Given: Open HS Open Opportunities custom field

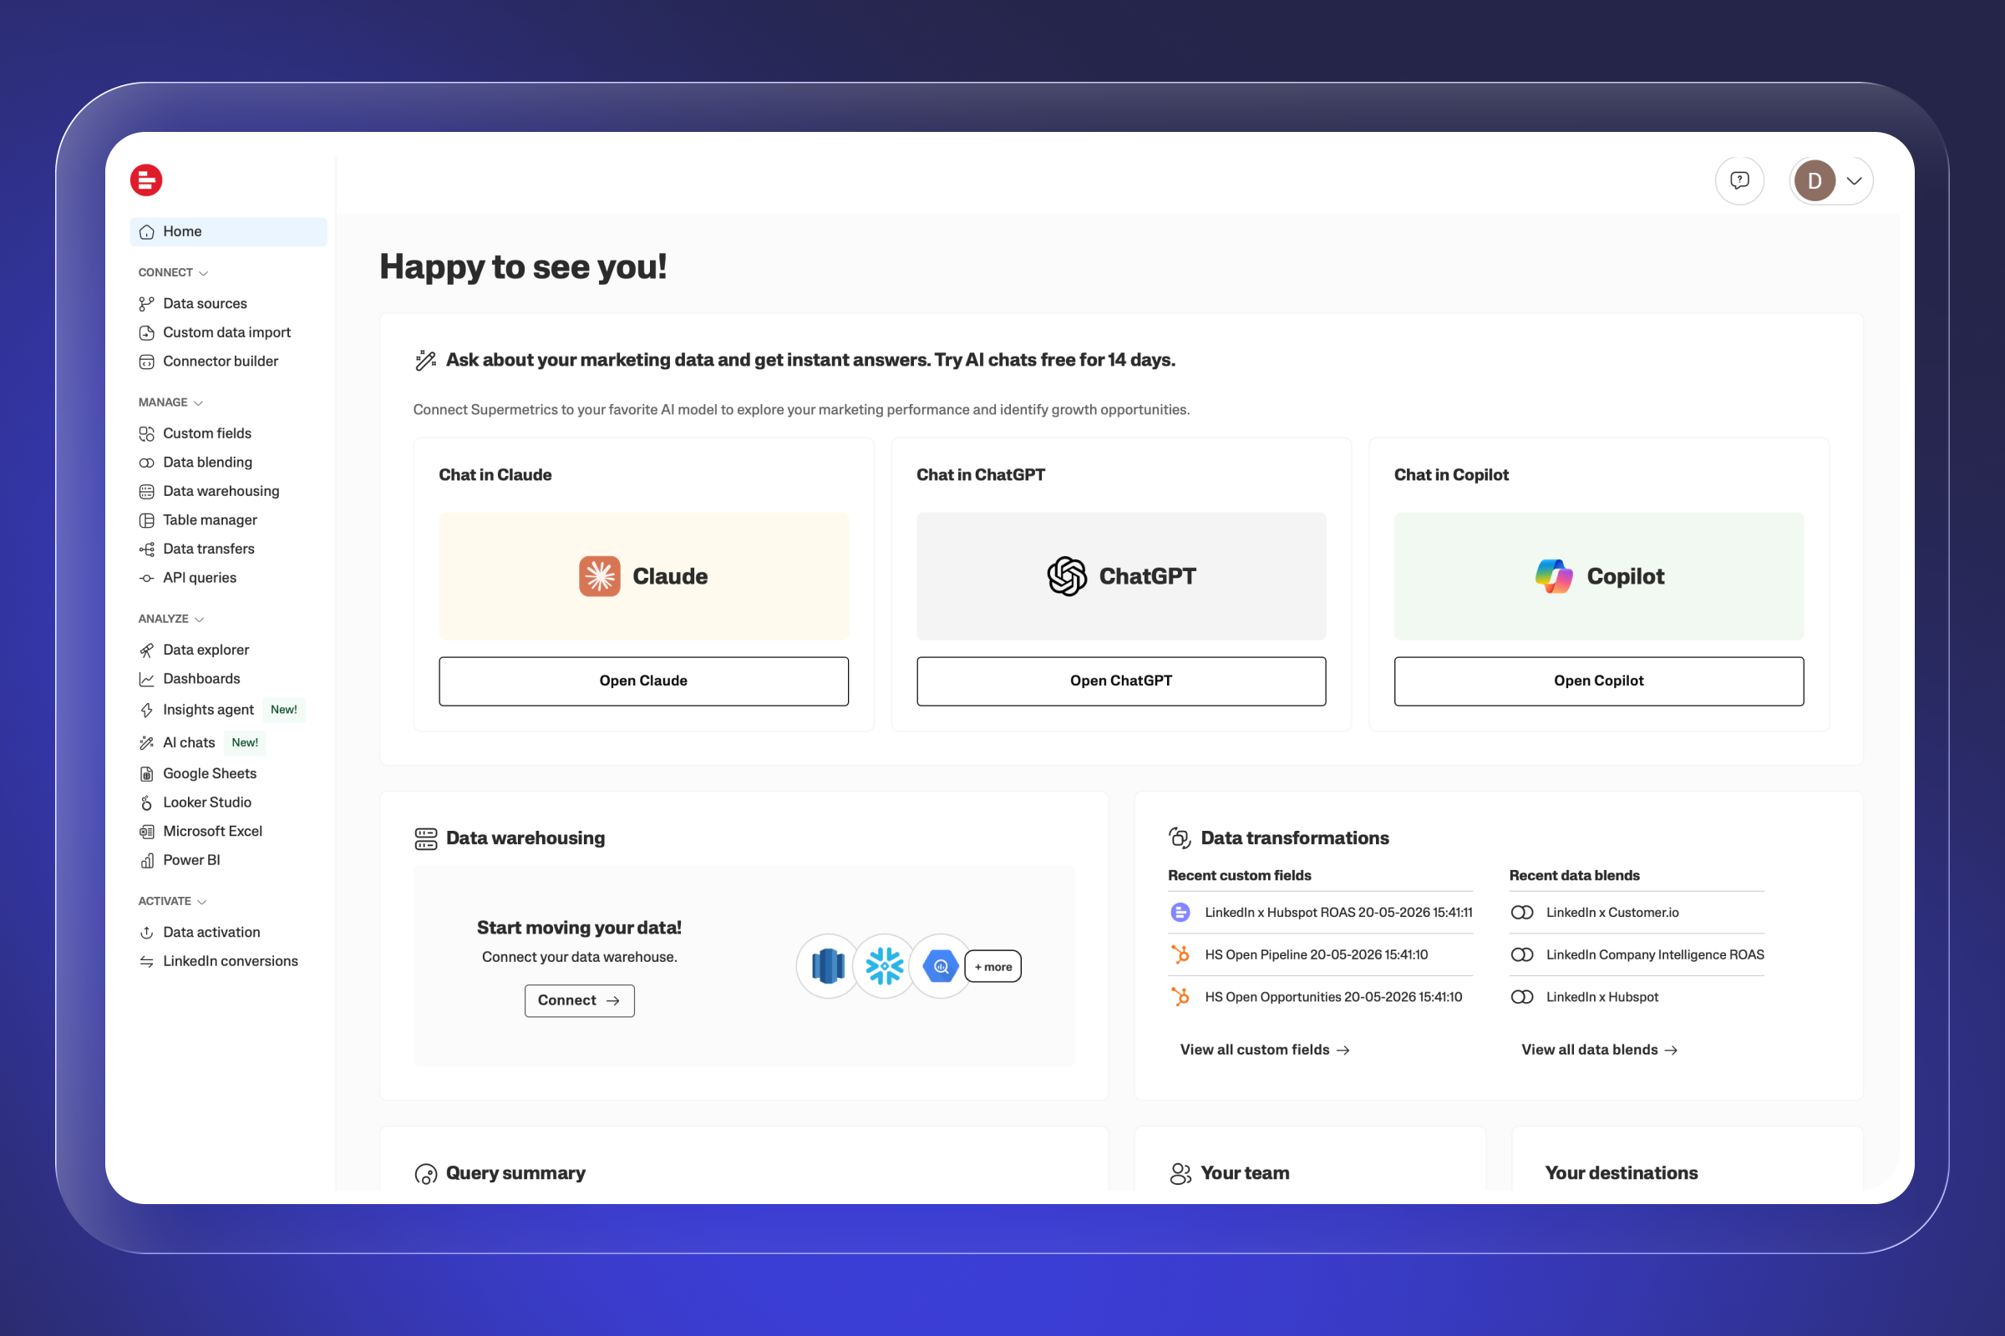Looking at the screenshot, I should (1321, 997).
